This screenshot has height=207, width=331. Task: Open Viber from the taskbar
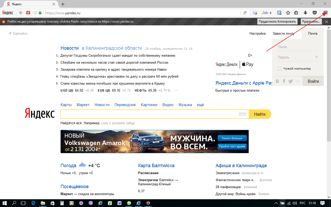(x=91, y=203)
